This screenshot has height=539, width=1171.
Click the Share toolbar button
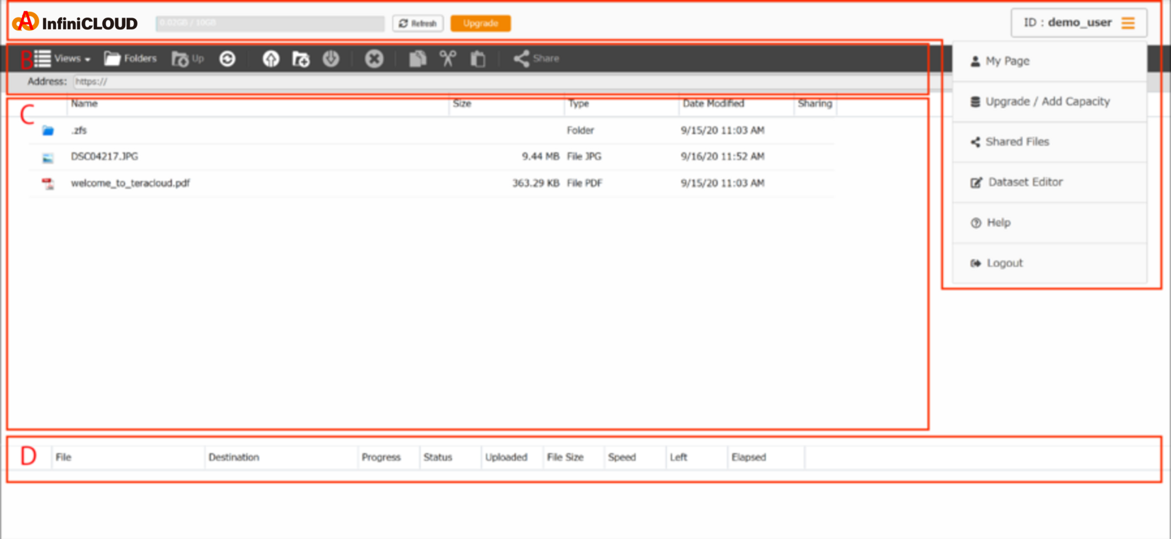point(536,59)
